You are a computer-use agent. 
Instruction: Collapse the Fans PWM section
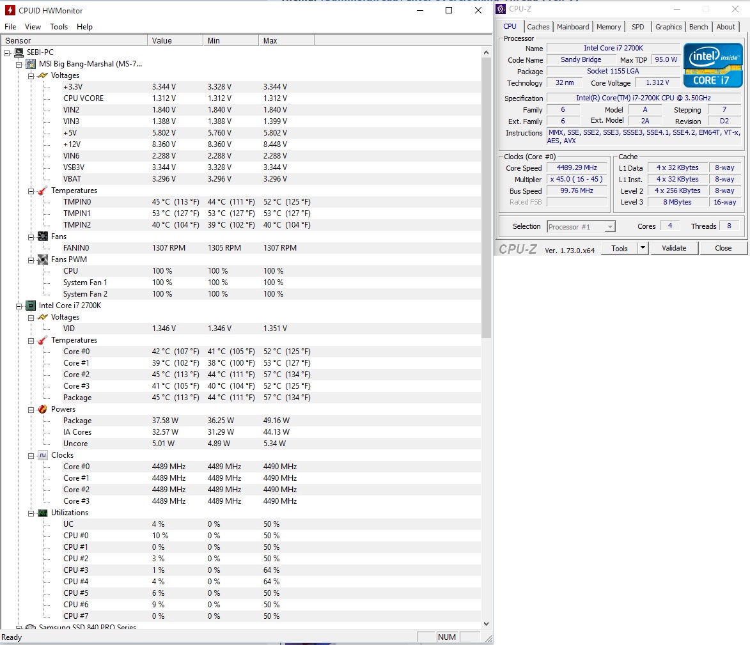[x=31, y=260]
